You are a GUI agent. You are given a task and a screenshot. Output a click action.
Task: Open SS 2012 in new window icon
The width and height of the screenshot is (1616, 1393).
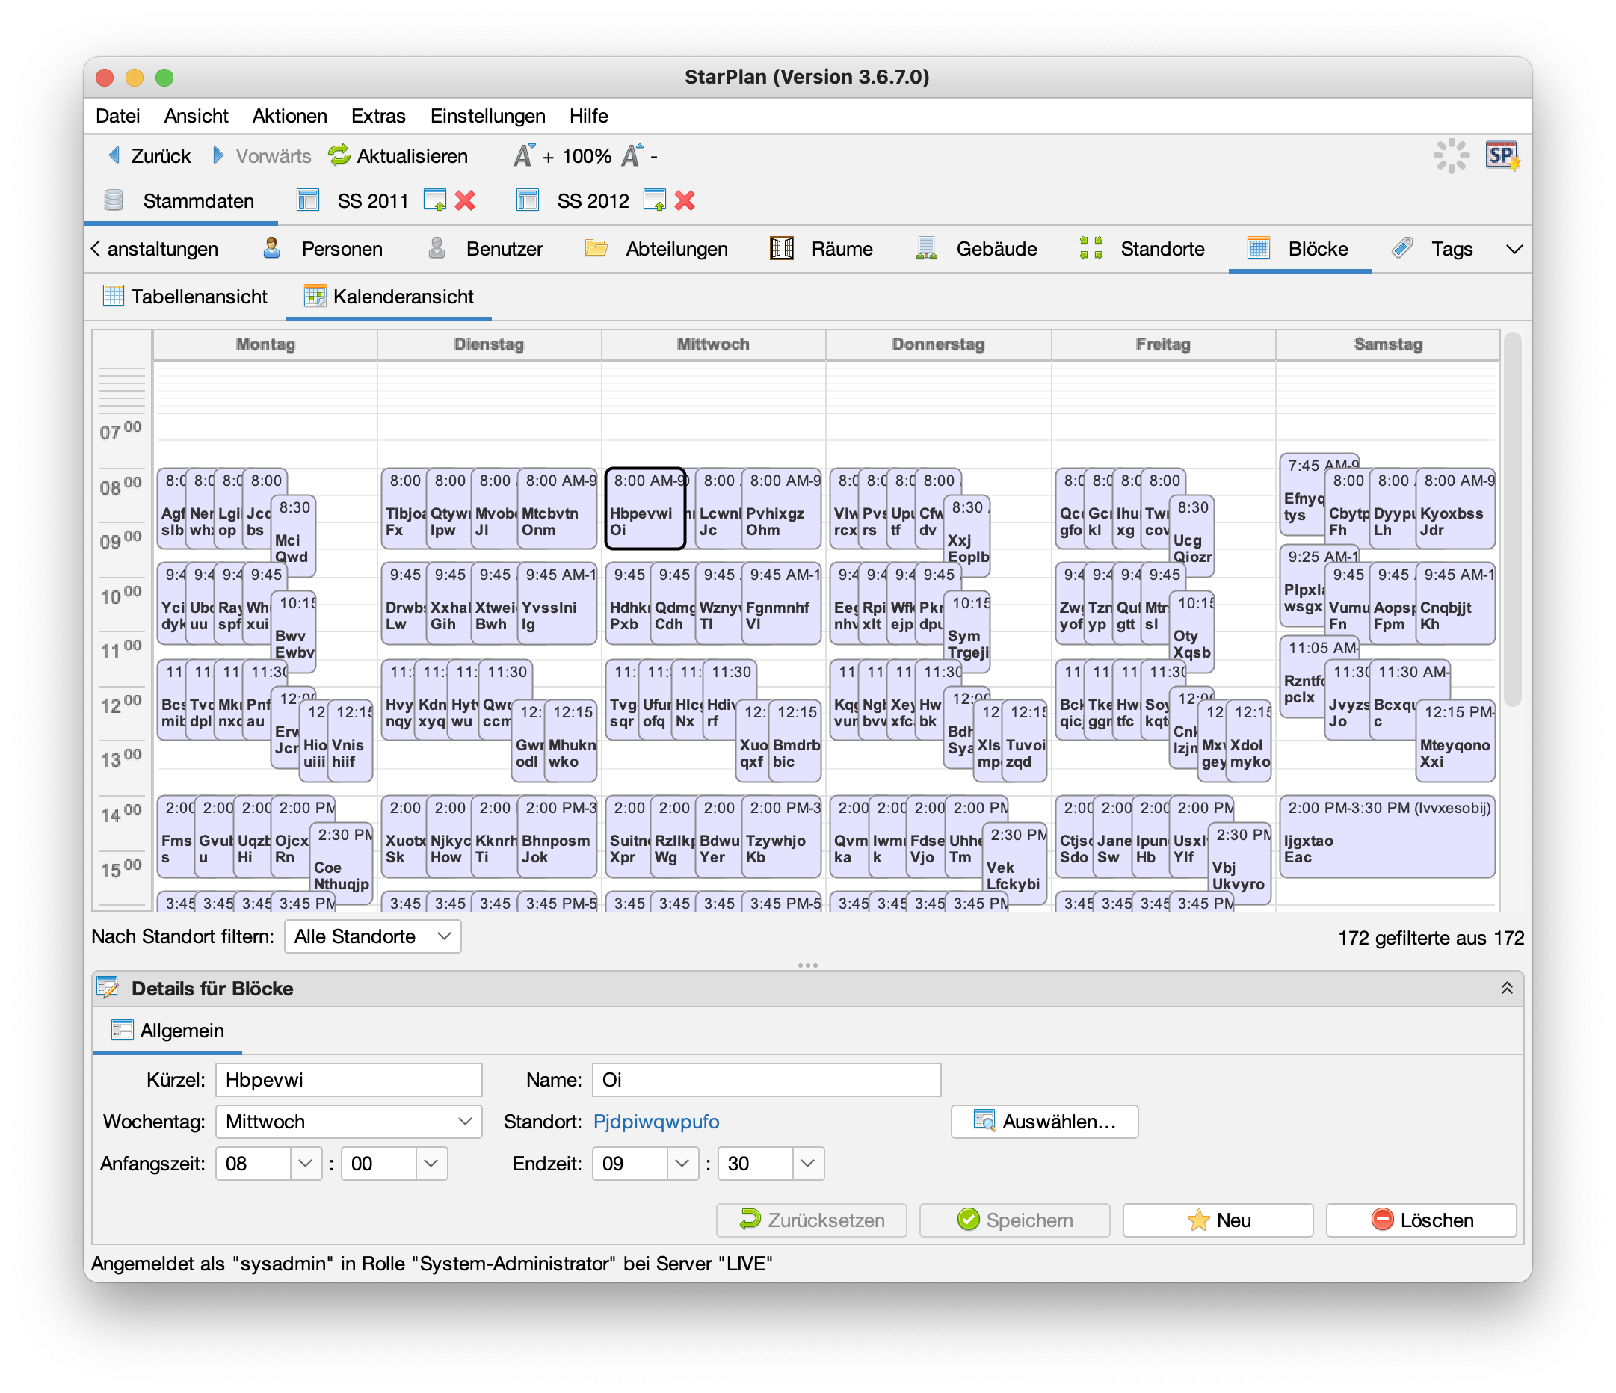tap(654, 201)
